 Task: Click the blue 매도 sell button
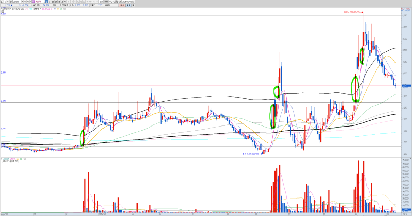point(128,5)
